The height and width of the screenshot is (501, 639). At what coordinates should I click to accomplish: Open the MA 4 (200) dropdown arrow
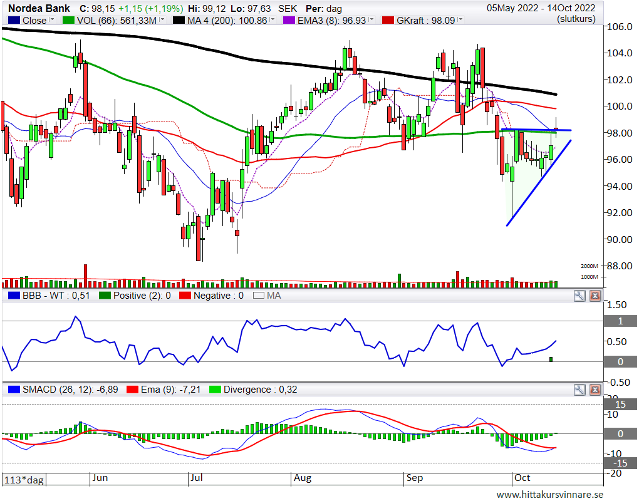tap(273, 19)
